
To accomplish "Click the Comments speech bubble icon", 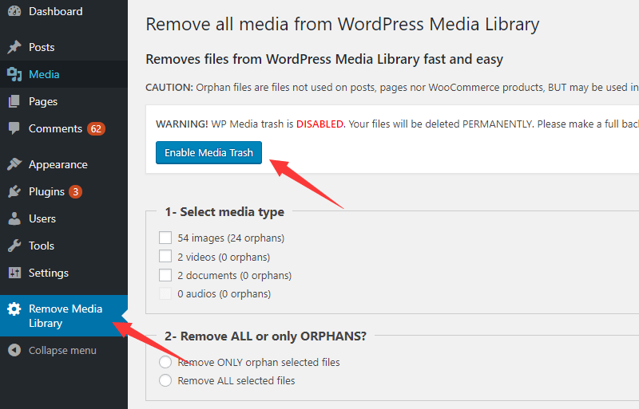I will pos(14,128).
